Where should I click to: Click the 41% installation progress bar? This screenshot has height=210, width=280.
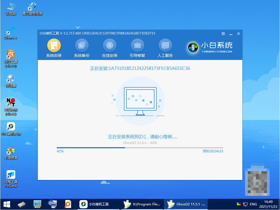pyautogui.click(x=90, y=147)
